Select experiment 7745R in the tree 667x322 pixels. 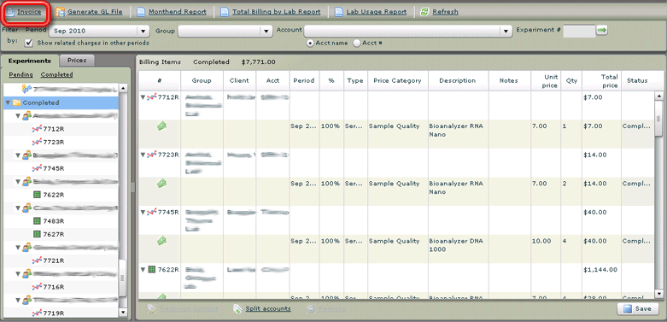tap(54, 168)
